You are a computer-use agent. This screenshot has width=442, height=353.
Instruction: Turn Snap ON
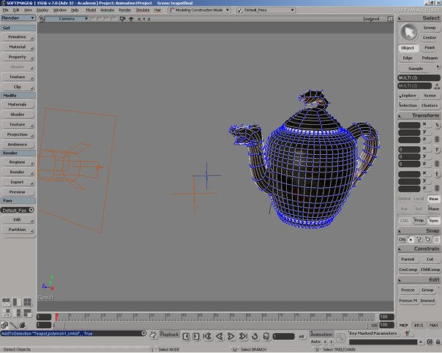pos(402,240)
